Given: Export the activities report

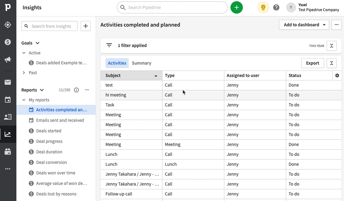Looking at the screenshot, I should tap(312, 63).
